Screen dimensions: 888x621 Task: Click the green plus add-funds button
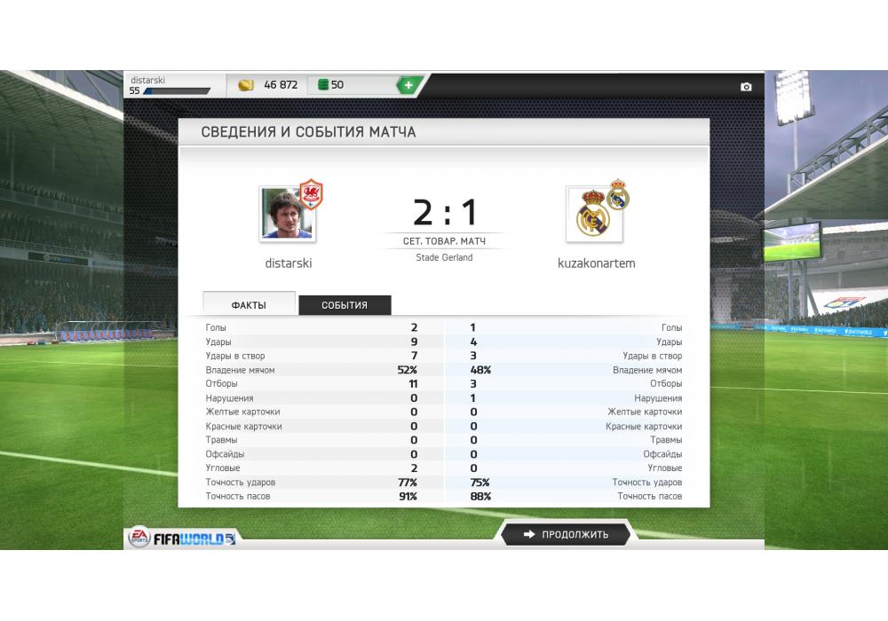click(x=408, y=85)
